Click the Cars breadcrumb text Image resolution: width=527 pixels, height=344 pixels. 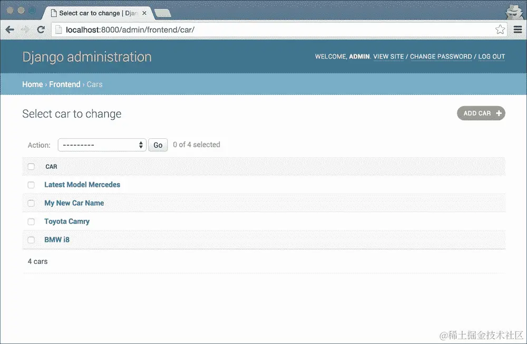click(x=94, y=84)
